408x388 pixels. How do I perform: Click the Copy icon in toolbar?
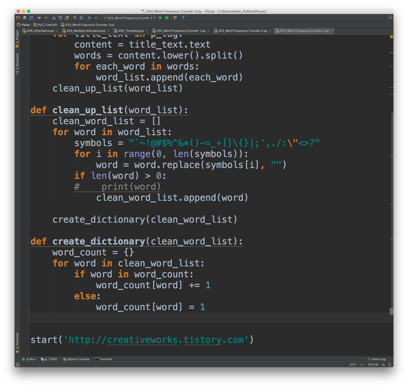61,18
